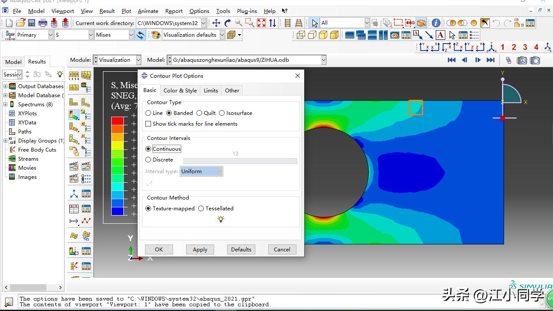Activate the Rotate View tool

click(228, 23)
